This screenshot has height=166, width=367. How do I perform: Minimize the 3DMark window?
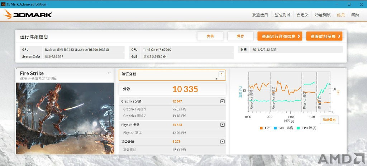click(x=337, y=4)
